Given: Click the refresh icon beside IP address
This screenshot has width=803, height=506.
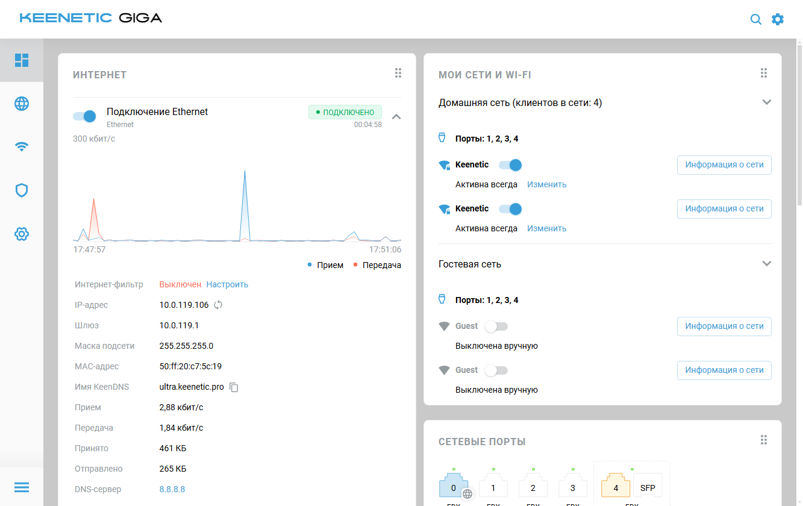Looking at the screenshot, I should click(218, 305).
